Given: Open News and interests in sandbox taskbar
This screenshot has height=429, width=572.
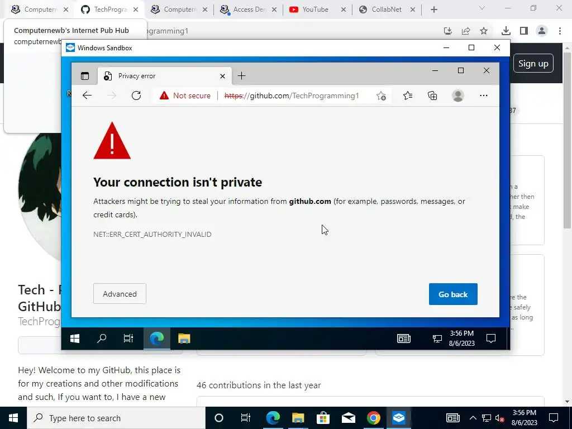Looking at the screenshot, I should point(403,339).
